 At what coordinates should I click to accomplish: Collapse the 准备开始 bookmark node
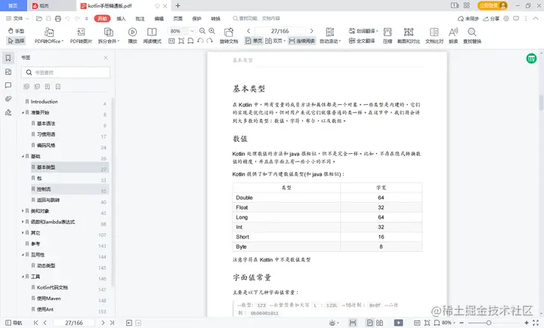point(23,112)
